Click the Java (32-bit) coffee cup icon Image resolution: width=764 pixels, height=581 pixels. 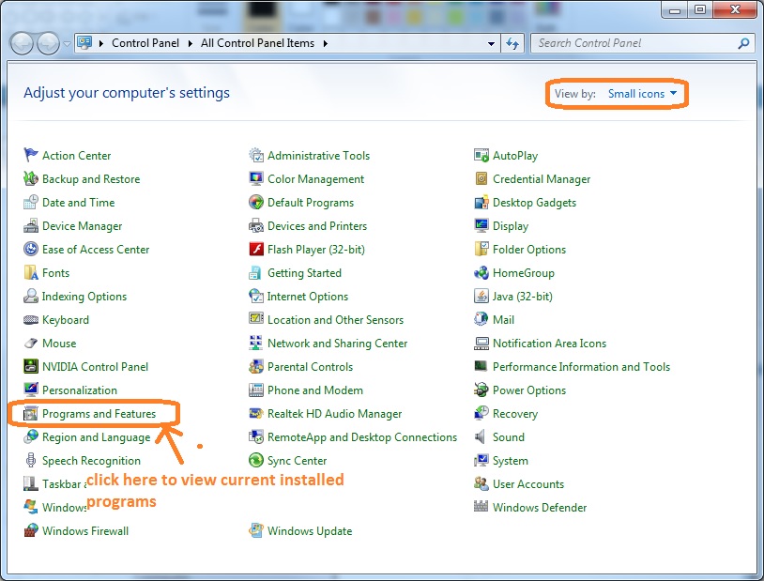[x=481, y=297]
